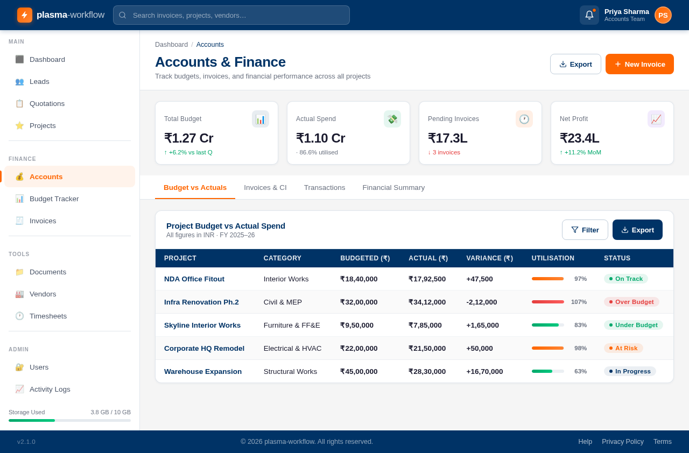
Task: Toggle the Over Budget status pill
Action: click(x=631, y=302)
